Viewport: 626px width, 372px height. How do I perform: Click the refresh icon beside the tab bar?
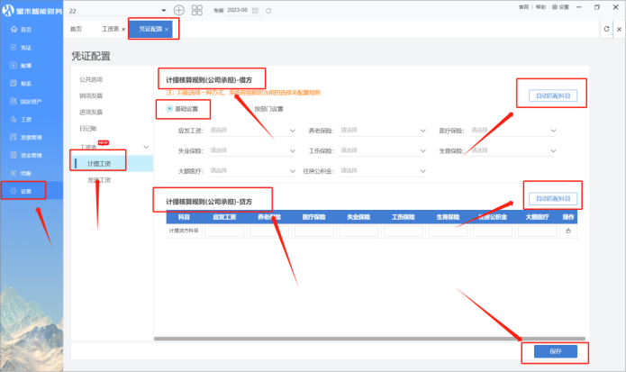(606, 30)
